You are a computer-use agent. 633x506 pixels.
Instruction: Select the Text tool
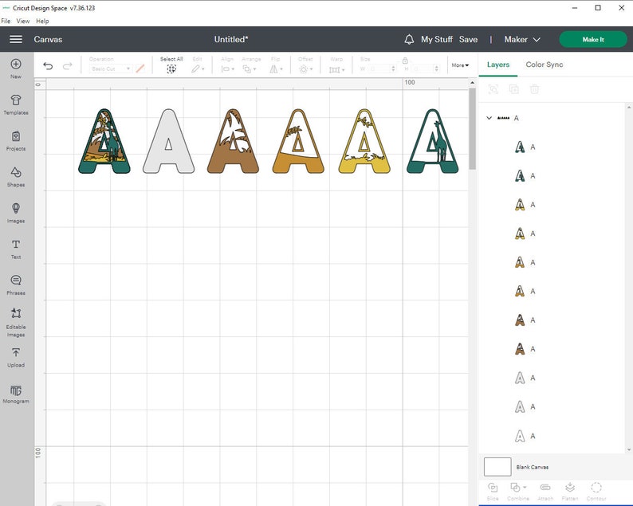pos(16,249)
